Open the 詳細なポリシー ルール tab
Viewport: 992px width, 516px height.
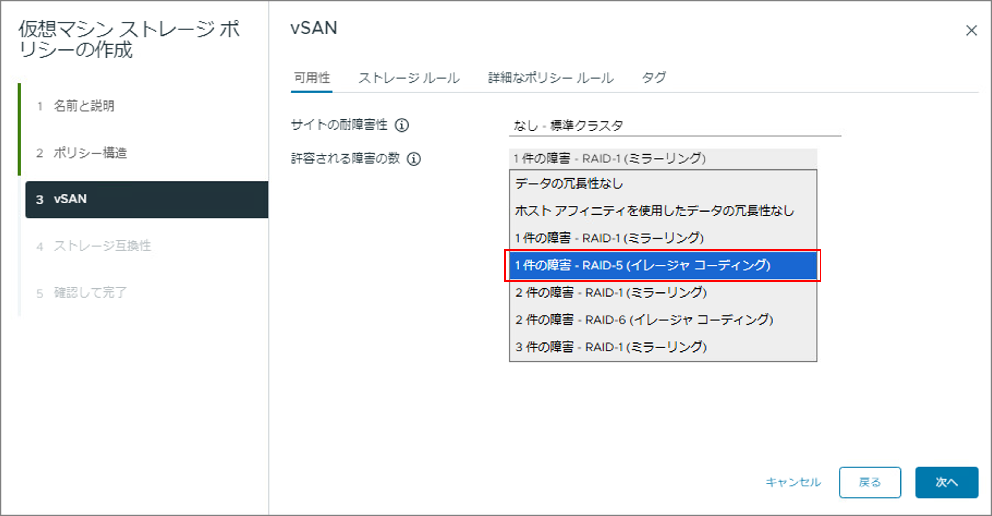coord(551,78)
